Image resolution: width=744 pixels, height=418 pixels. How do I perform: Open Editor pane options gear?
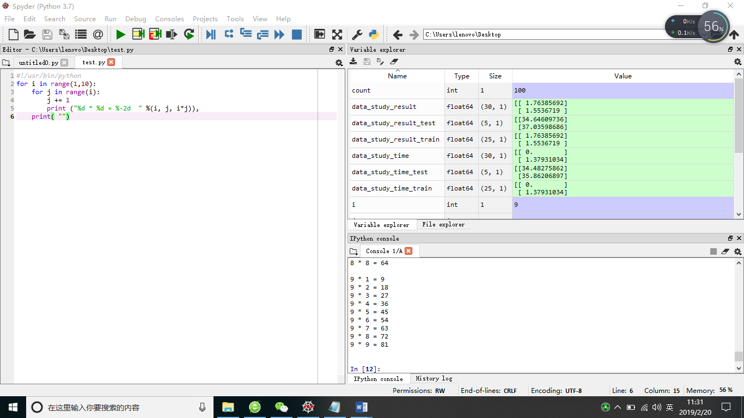[339, 63]
